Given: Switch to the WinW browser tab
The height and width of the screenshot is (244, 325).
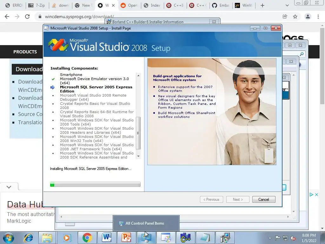Looking at the screenshot, I should (243, 5).
